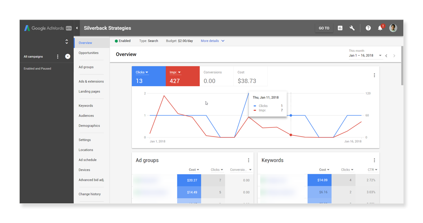This screenshot has width=423, height=223.
Task: Open Keywords card three-dot menu
Action: click(x=374, y=160)
